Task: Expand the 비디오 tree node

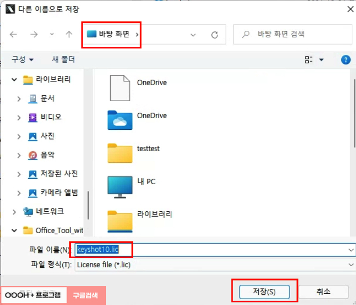Action: pyautogui.click(x=19, y=118)
